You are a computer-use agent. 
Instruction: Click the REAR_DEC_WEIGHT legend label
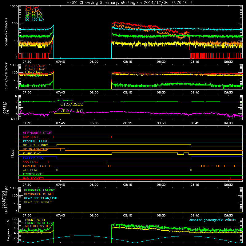pos(38,202)
